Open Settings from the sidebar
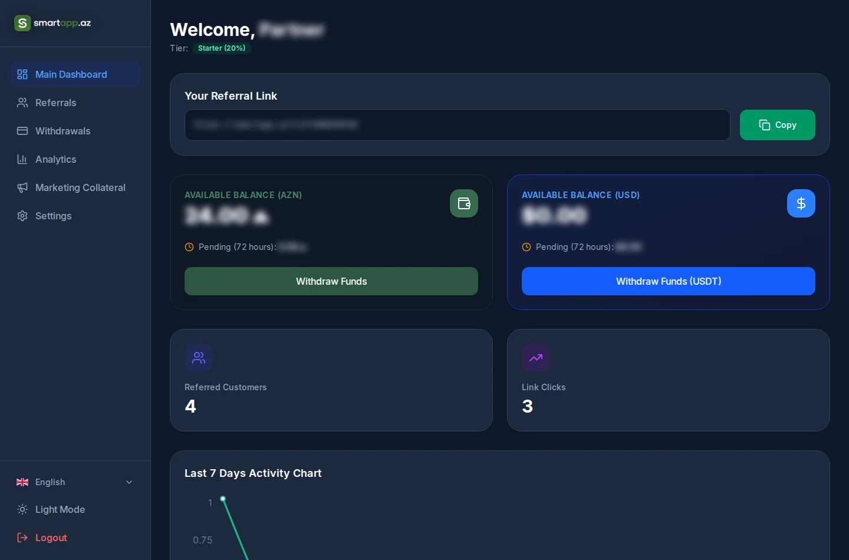The width and height of the screenshot is (849, 560). point(75,216)
